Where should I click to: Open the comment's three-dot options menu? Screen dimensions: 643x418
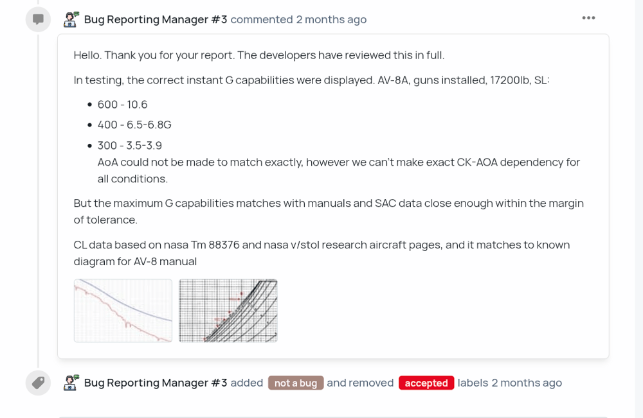[588, 18]
